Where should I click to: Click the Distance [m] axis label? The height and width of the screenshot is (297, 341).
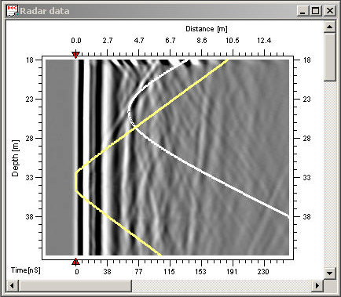pos(207,29)
